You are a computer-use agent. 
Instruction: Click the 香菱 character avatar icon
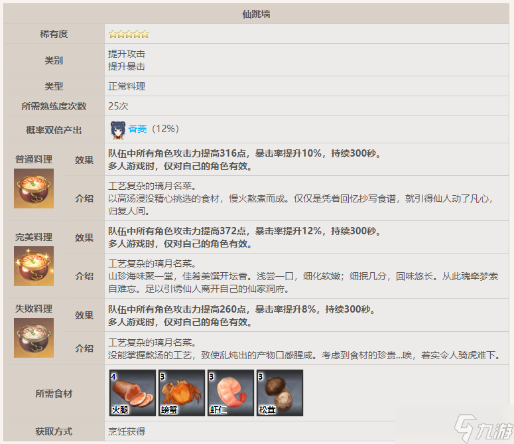(117, 130)
